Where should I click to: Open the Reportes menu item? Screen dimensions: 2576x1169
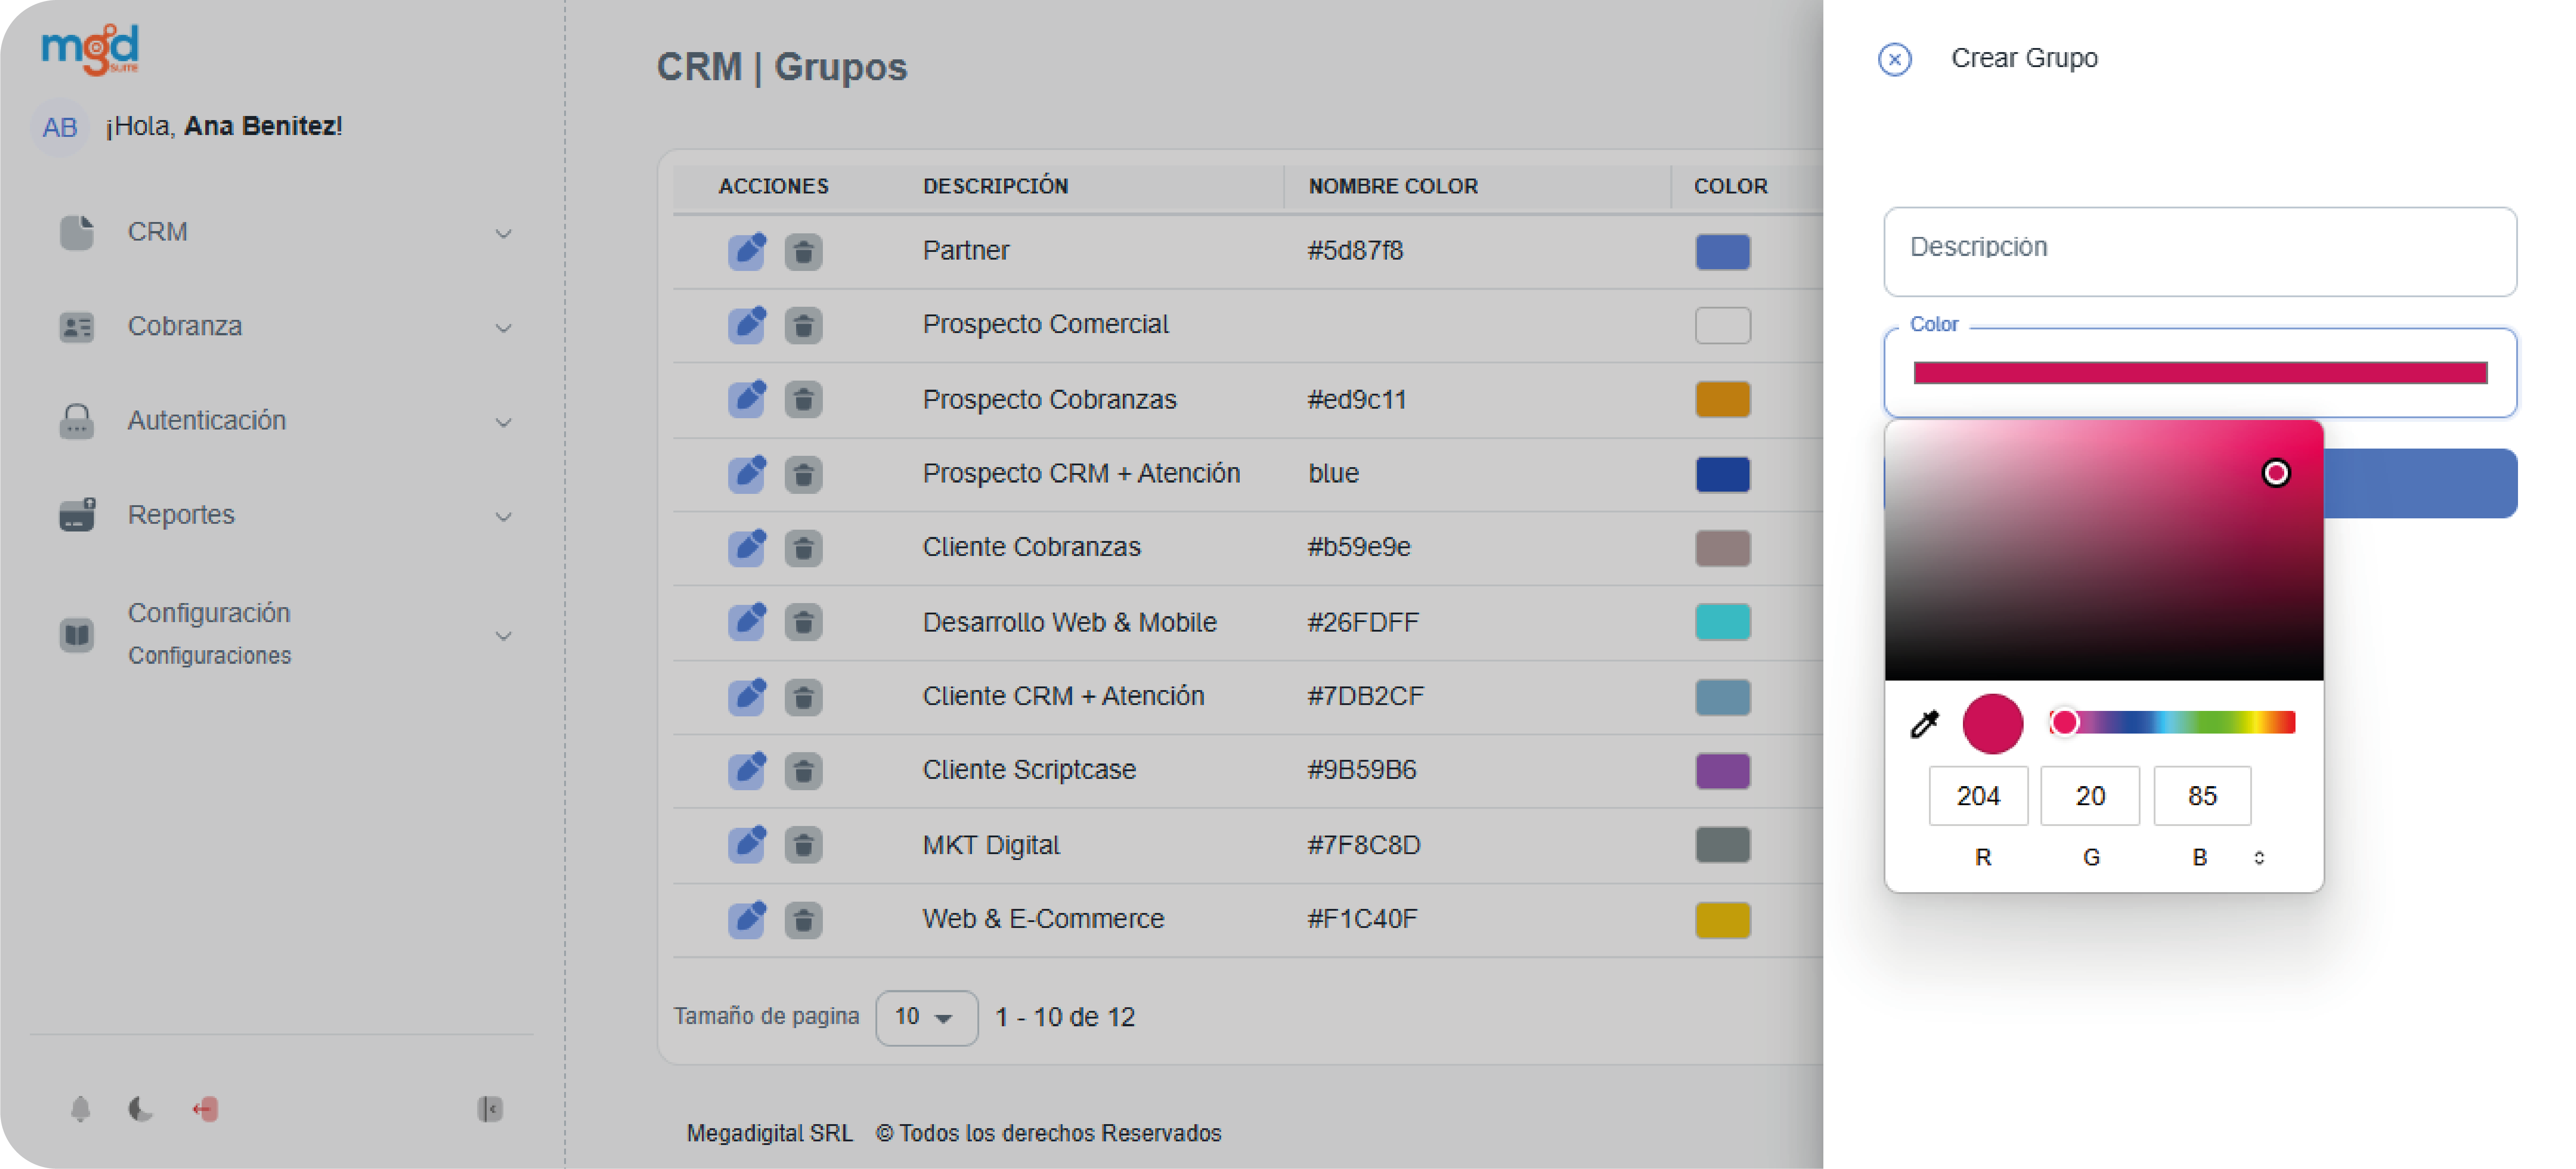[285, 515]
